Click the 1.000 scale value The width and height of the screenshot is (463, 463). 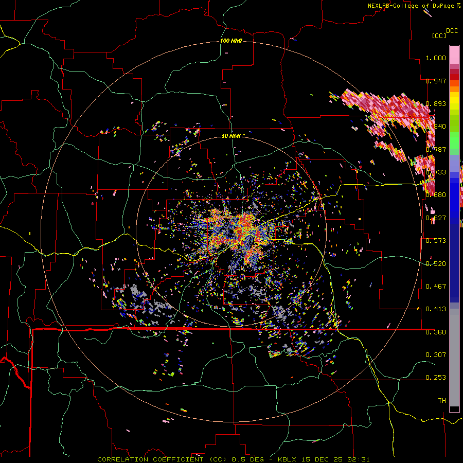(x=436, y=58)
